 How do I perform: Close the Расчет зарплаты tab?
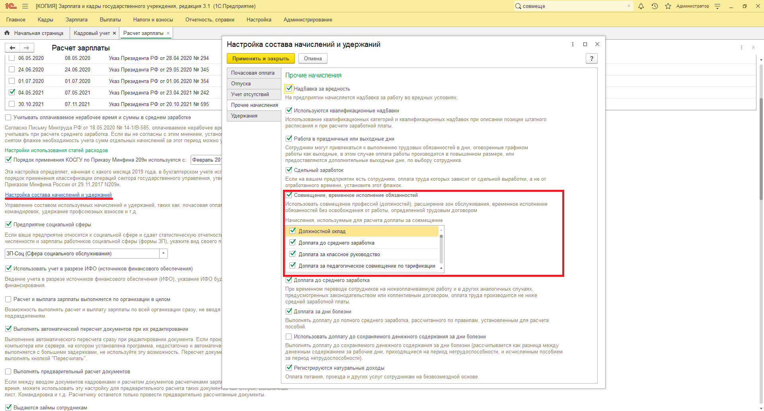[x=168, y=33]
